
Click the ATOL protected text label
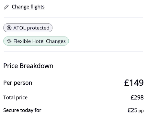(x=31, y=28)
